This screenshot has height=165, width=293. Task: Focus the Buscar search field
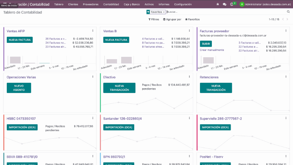226,12
